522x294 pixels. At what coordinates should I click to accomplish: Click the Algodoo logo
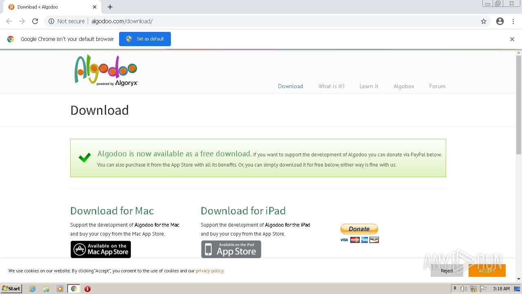(106, 70)
